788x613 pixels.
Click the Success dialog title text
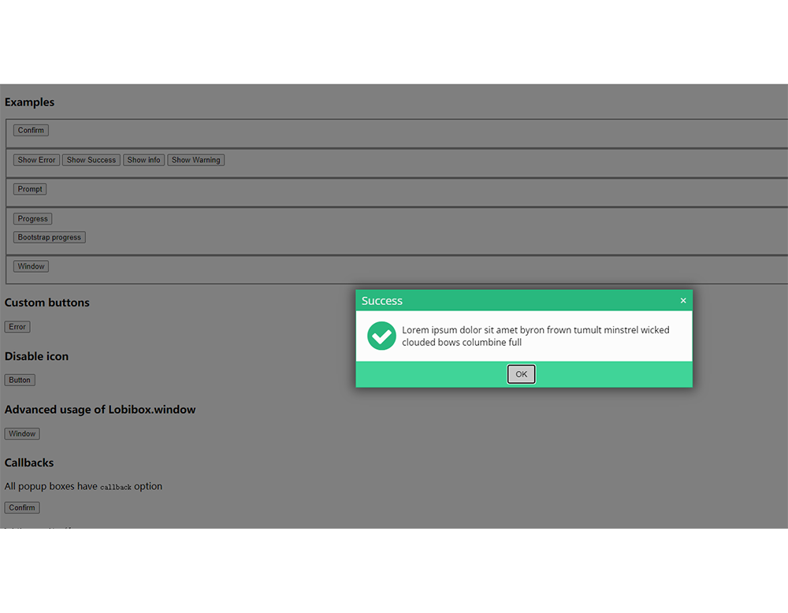pyautogui.click(x=382, y=300)
